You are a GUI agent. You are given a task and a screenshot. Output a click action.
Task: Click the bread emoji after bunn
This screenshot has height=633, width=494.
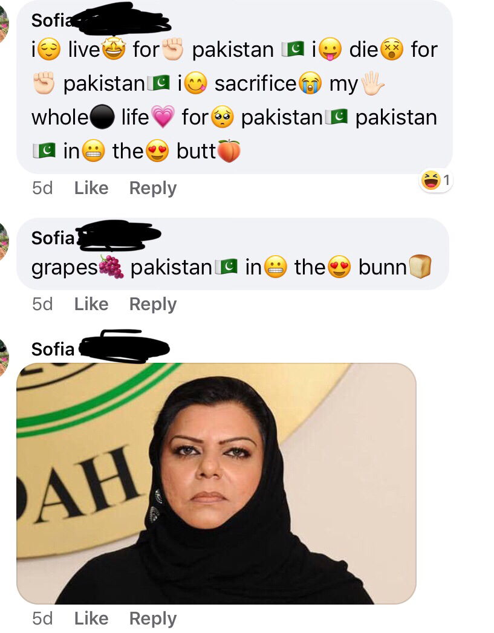(x=420, y=267)
